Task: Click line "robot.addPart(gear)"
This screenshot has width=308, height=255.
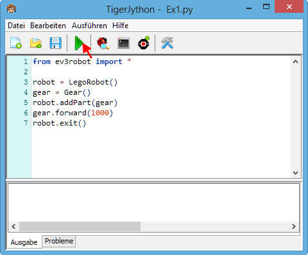Action: [x=75, y=103]
